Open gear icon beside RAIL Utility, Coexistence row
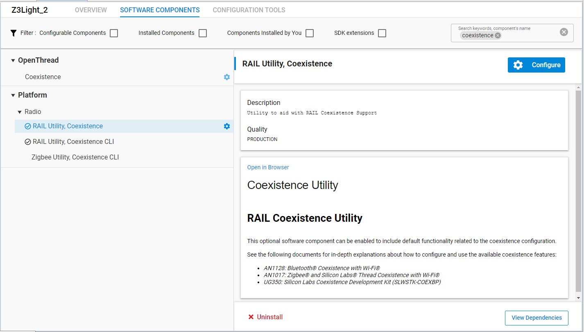 [x=227, y=126]
